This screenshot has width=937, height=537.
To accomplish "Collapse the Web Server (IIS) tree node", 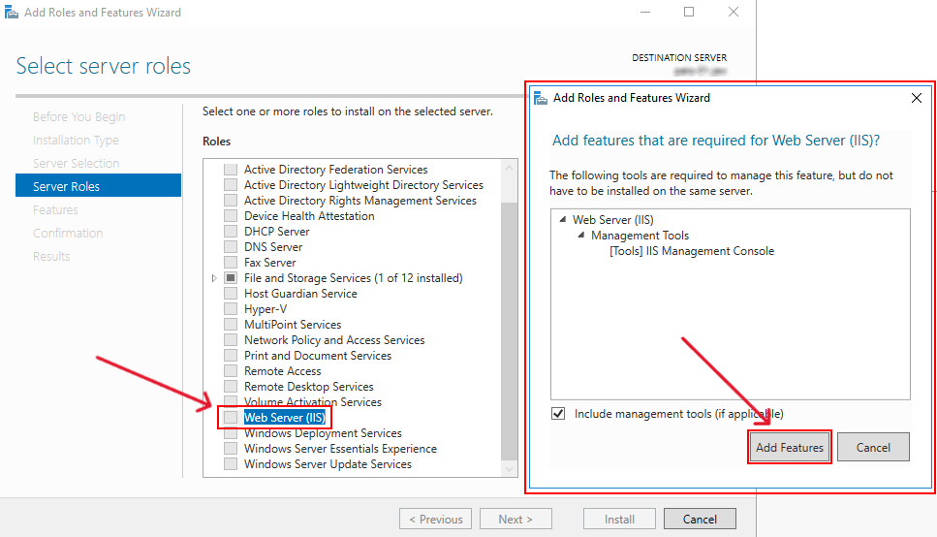I will coord(562,219).
